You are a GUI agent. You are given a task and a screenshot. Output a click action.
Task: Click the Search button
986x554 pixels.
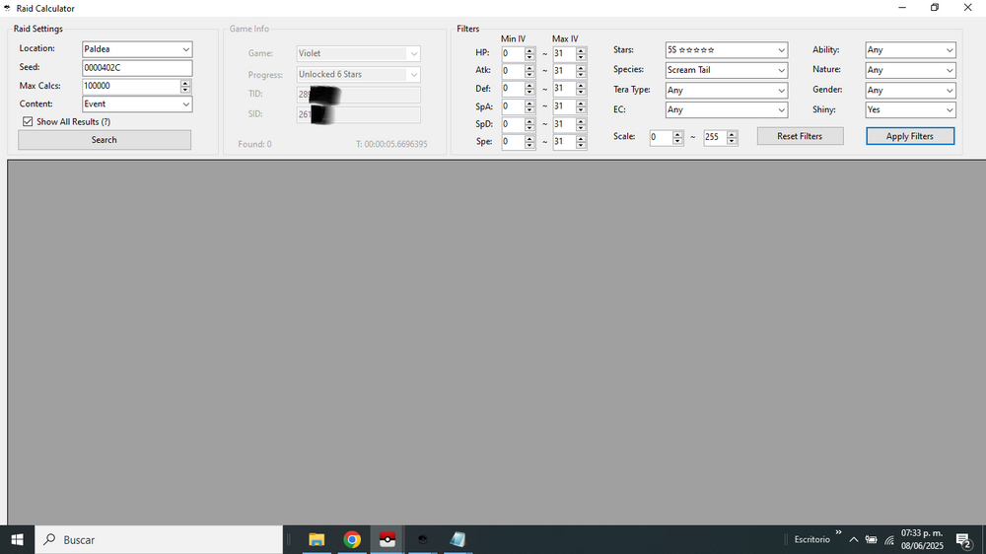105,140
